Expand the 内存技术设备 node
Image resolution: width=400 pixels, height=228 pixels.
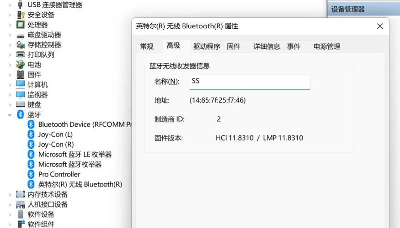coord(10,195)
